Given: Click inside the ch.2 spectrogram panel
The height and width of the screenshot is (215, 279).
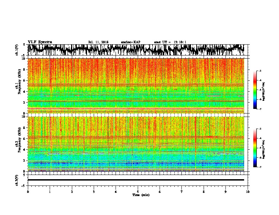Looking at the screenshot, I should click(x=136, y=144).
